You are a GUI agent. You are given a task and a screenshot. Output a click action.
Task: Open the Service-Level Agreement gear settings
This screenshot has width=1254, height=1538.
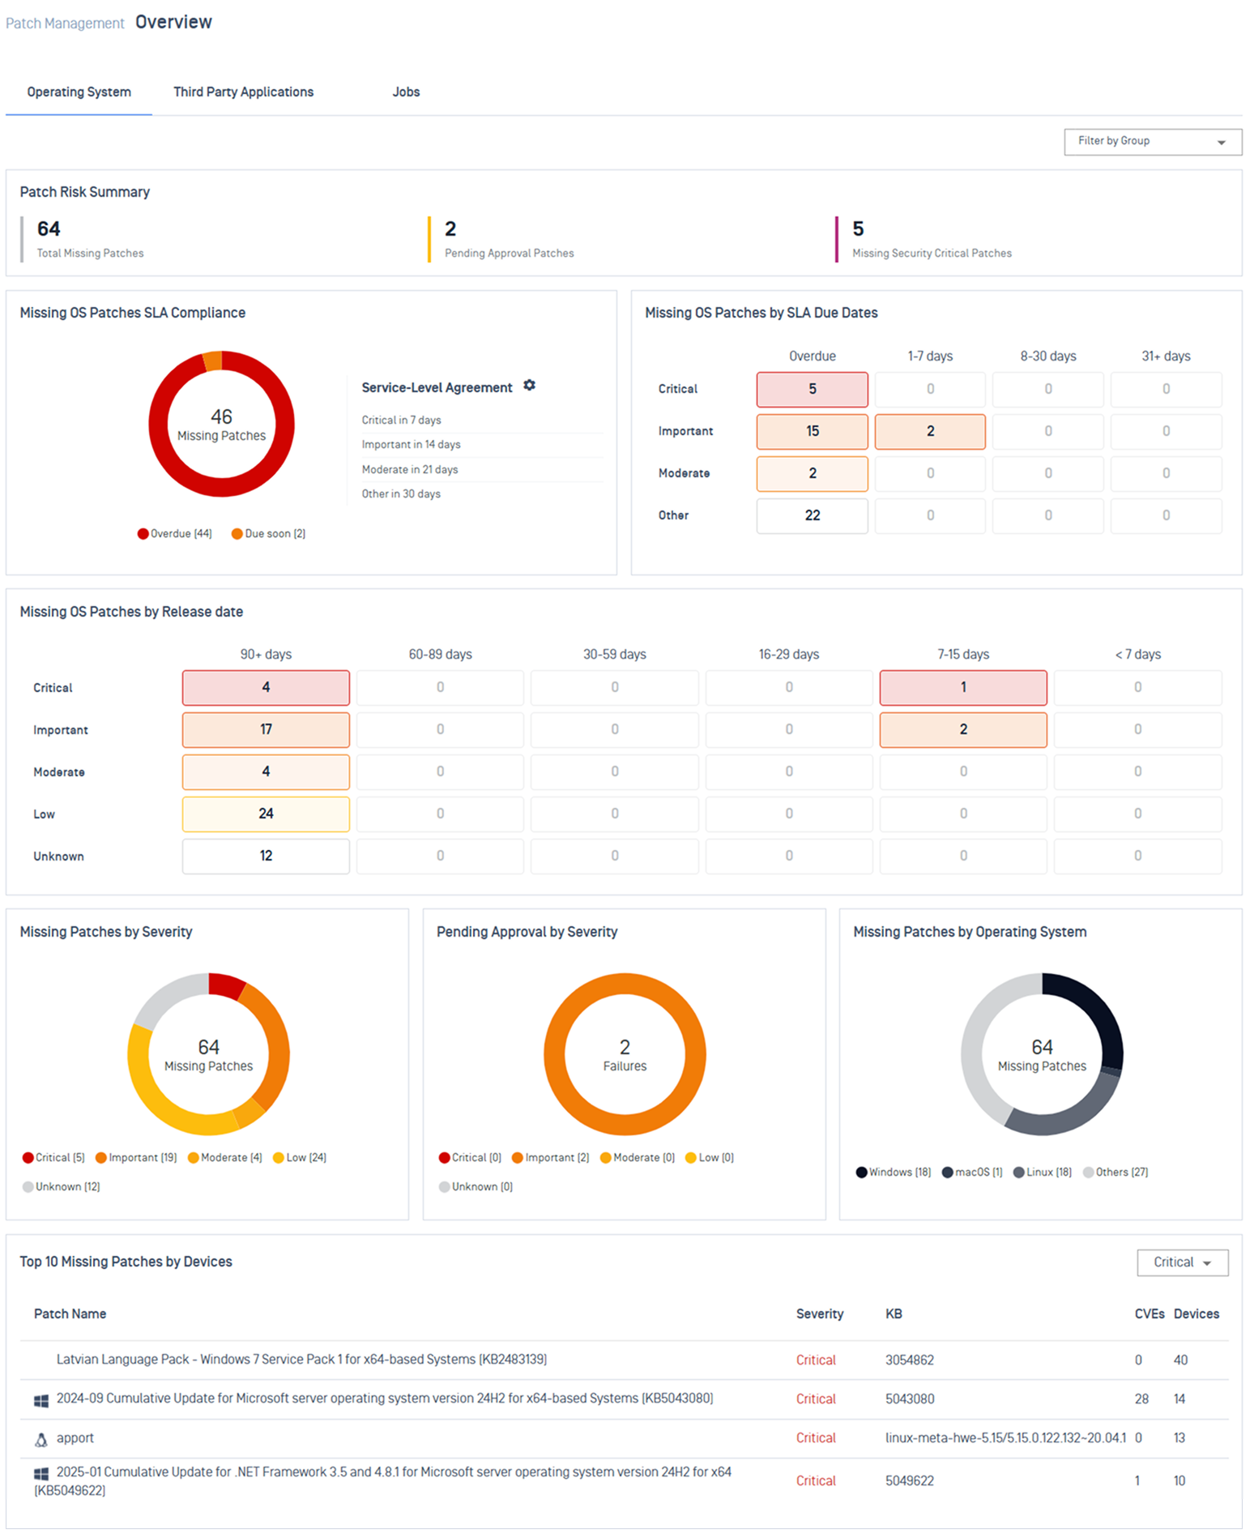(529, 385)
